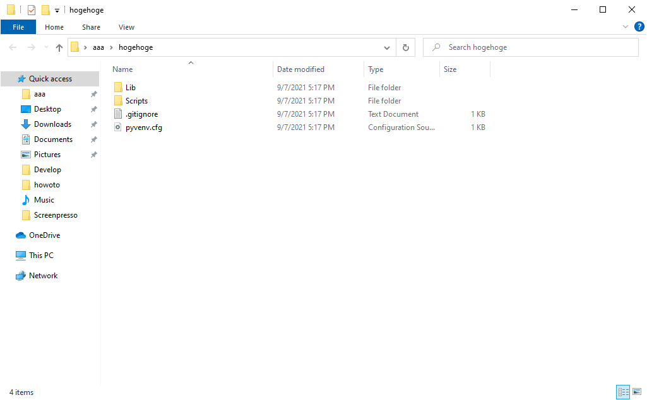647x400 pixels.
Task: Select the pyvenv.cfg file icon
Action: 118,127
